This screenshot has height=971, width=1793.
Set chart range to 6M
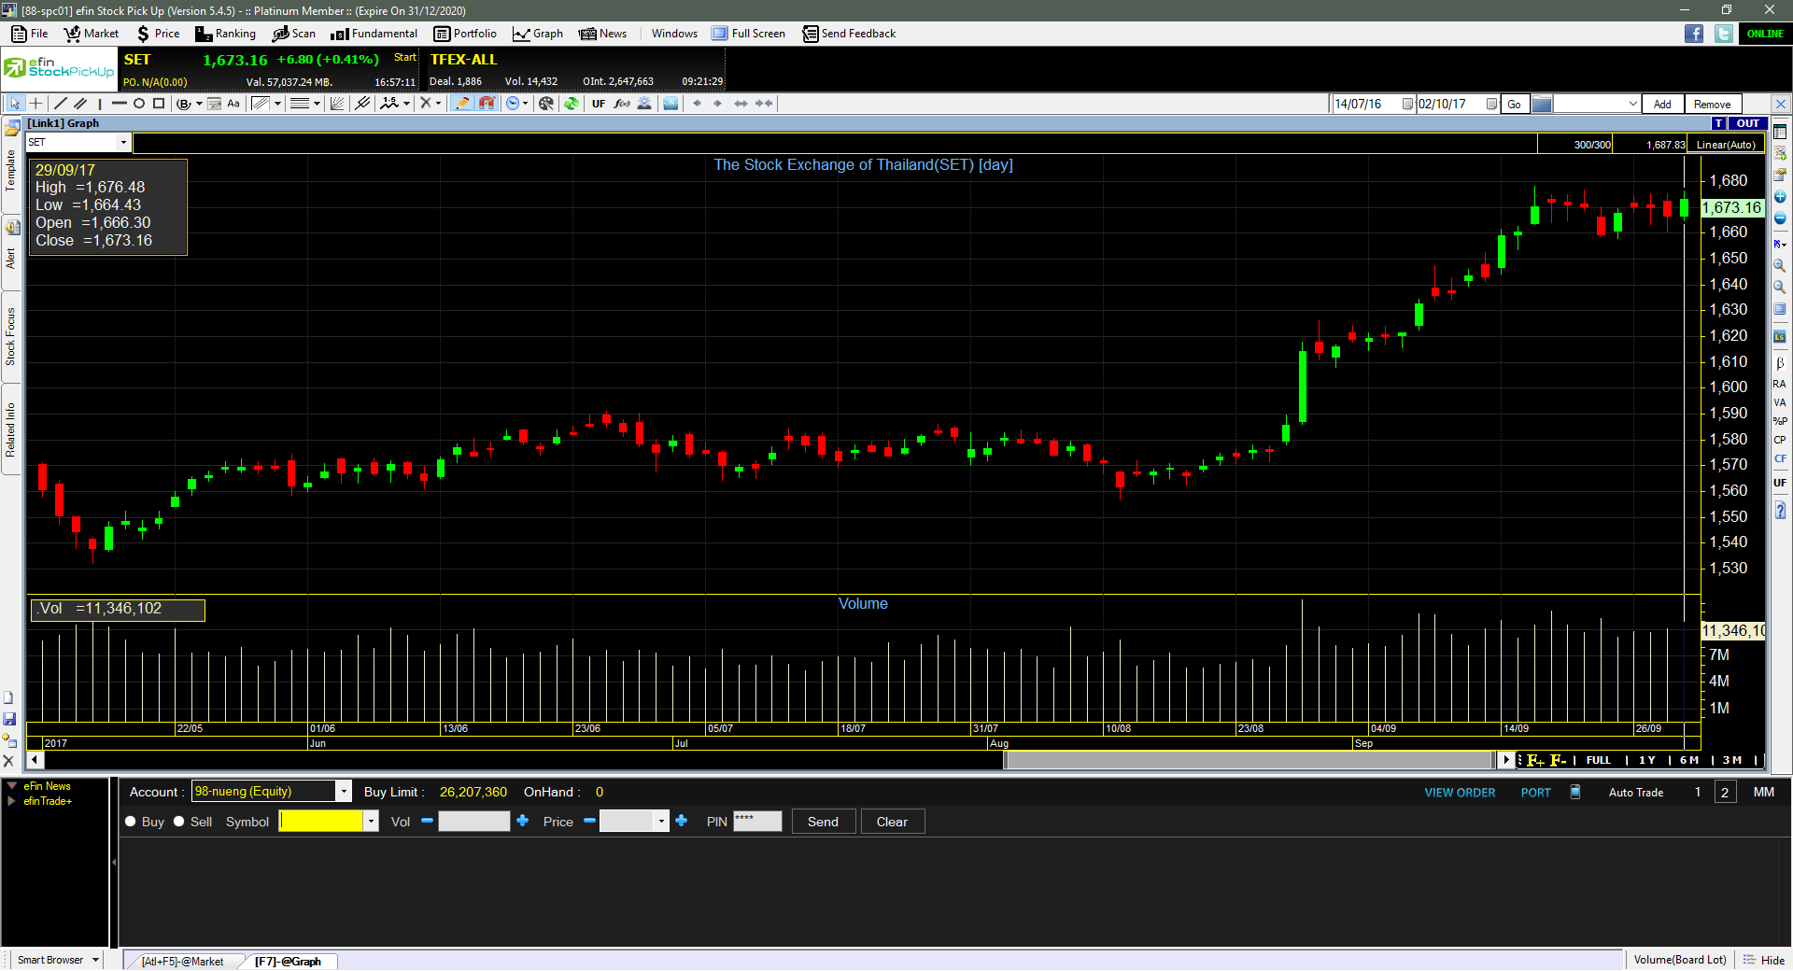[x=1688, y=760]
